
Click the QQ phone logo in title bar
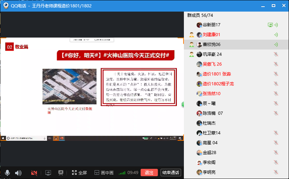(x=6, y=6)
